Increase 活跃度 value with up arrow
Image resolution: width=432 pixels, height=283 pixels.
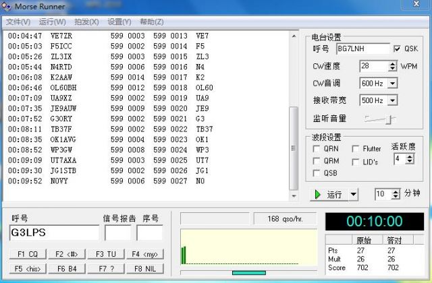(x=410, y=156)
